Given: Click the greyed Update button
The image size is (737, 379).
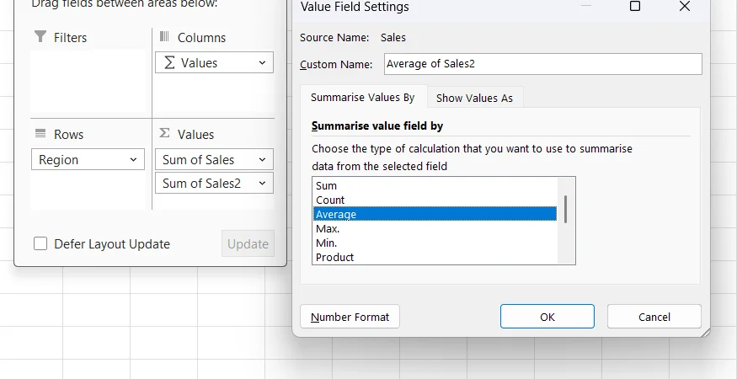Looking at the screenshot, I should tap(248, 243).
